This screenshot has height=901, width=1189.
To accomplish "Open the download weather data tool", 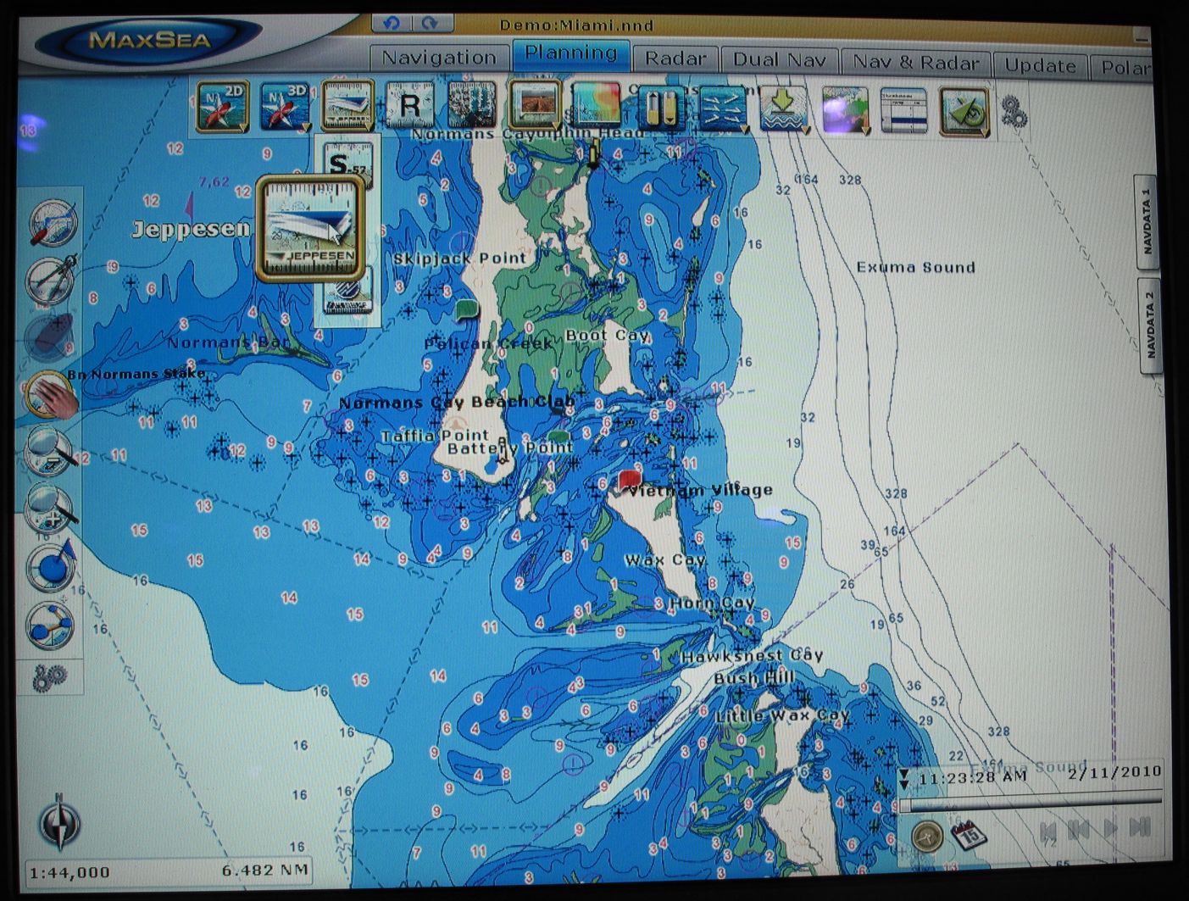I will 786,110.
